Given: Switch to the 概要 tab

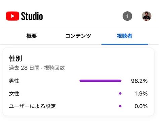Looking at the screenshot, I should point(32,36).
